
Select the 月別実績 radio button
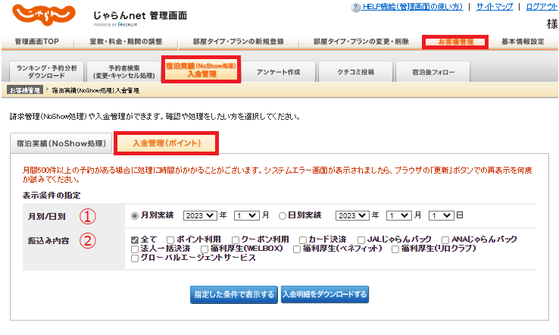point(136,214)
